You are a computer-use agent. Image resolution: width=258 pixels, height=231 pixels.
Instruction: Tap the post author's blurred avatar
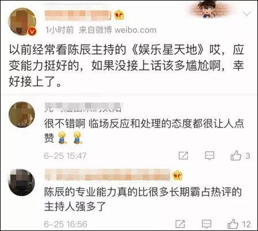22,21
